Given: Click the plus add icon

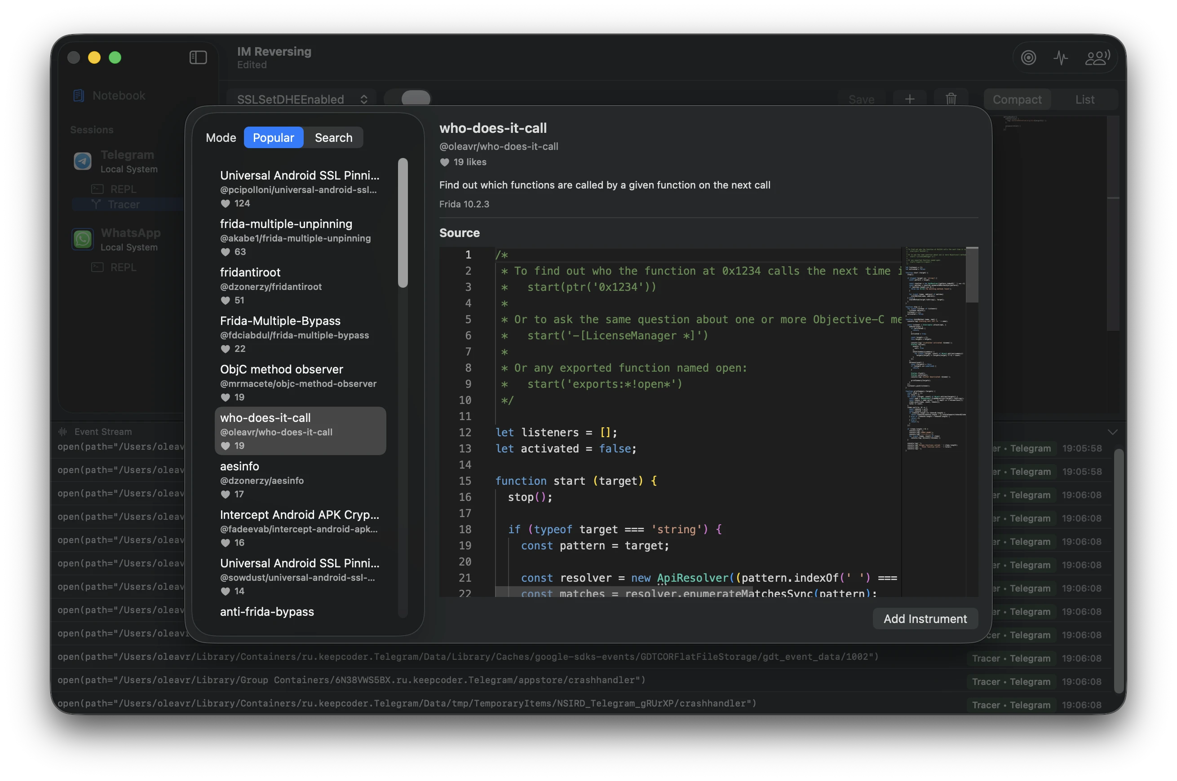Looking at the screenshot, I should point(909,99).
